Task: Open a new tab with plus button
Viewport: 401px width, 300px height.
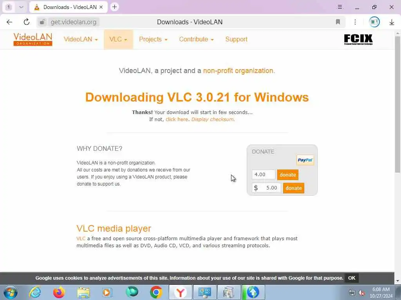Action: [x=115, y=7]
